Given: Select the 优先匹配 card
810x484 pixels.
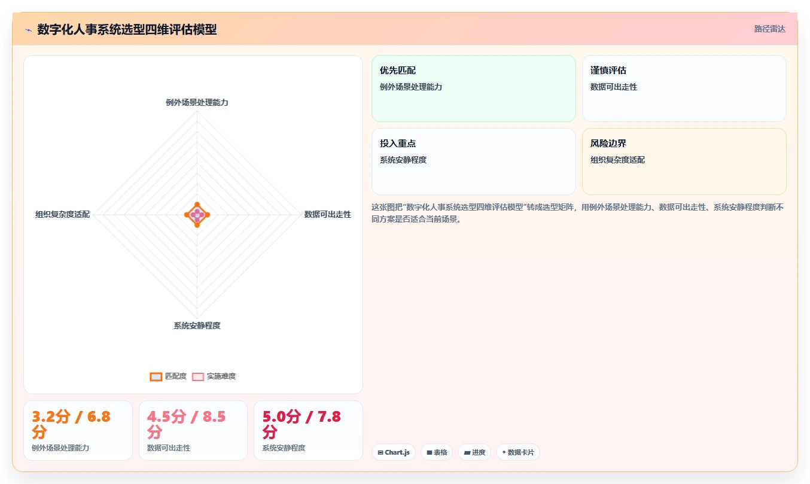Looking at the screenshot, I should click(x=474, y=89).
